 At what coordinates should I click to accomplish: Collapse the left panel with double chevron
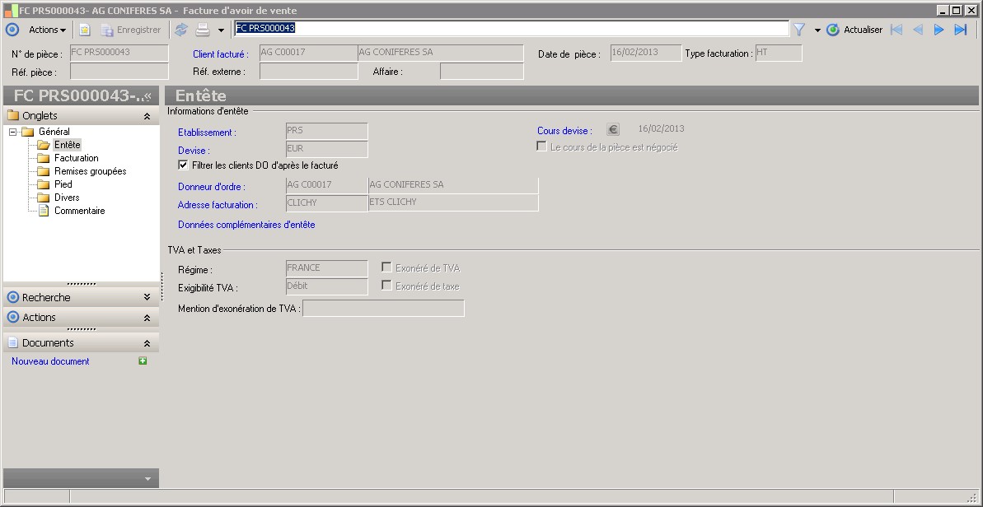[148, 95]
